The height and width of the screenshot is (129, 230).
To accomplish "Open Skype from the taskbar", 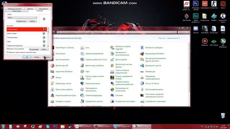I will point(48,126).
